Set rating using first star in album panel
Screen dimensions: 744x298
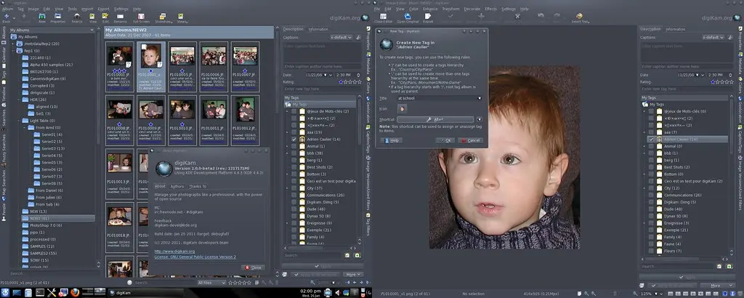point(340,83)
